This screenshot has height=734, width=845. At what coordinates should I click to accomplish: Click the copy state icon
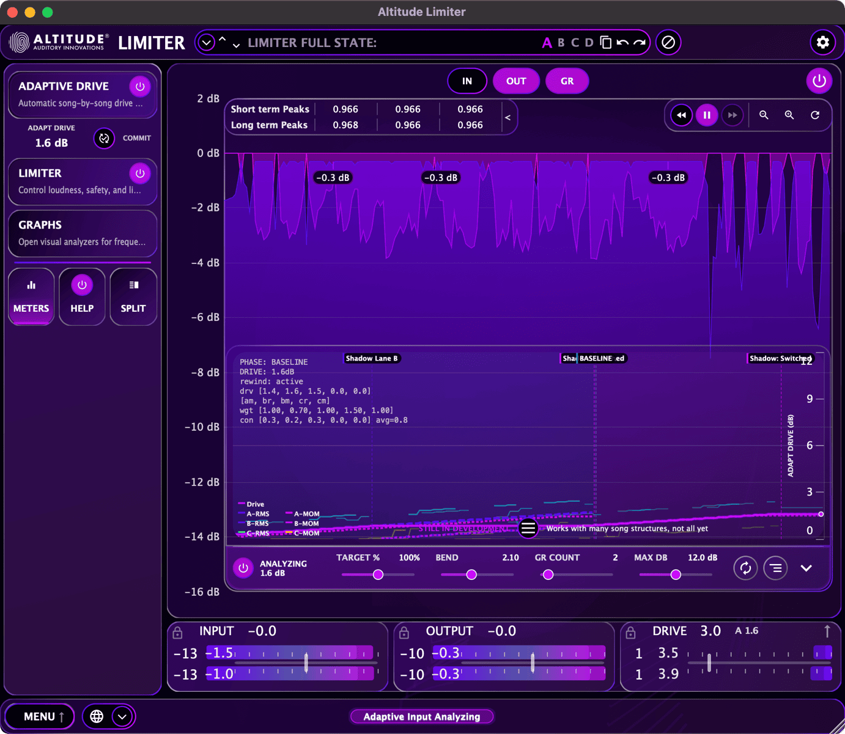coord(606,42)
